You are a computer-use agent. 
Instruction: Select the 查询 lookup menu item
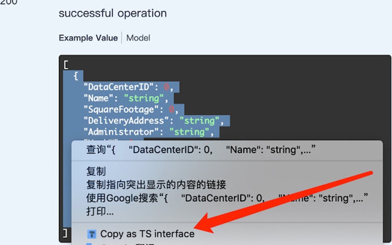tap(201, 150)
